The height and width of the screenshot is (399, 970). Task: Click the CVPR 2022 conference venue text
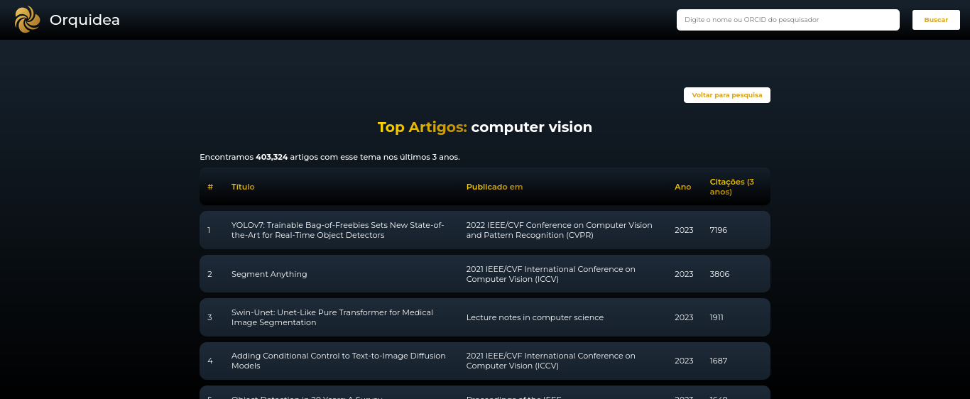(x=559, y=230)
